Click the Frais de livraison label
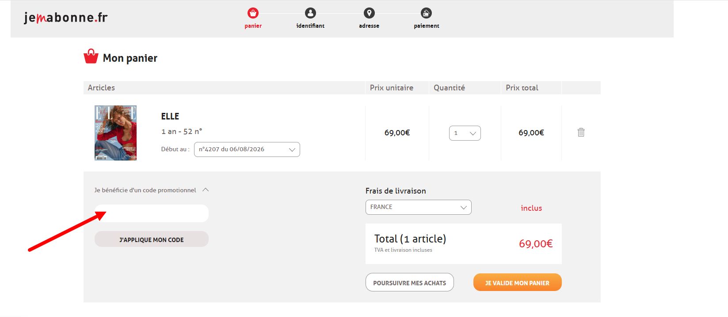728x317 pixels. 396,191
